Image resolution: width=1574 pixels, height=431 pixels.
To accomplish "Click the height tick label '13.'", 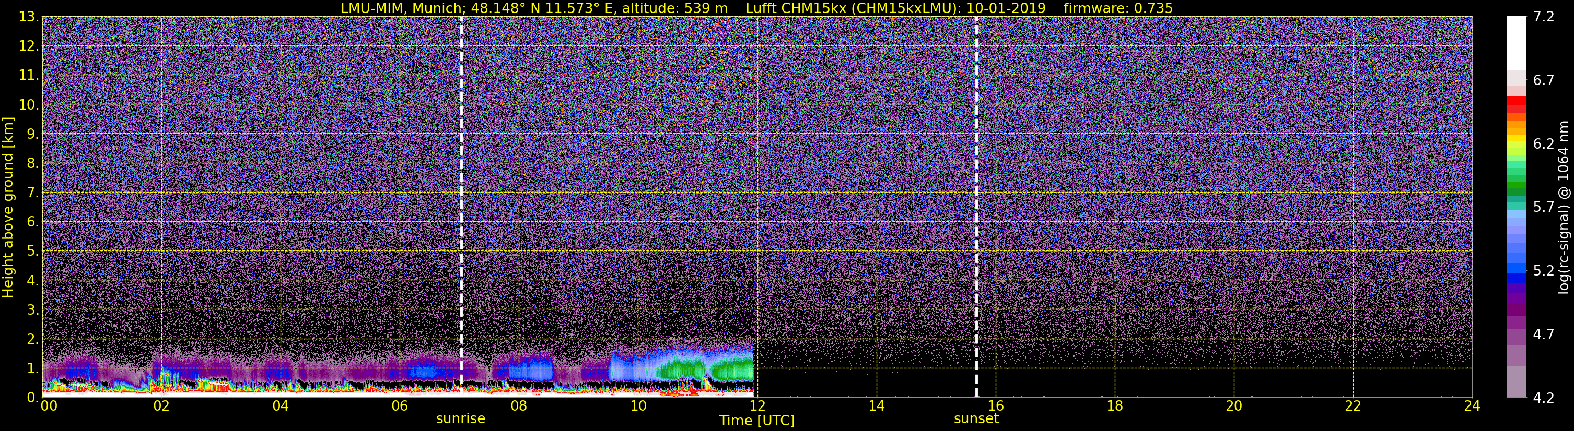I will (x=29, y=17).
